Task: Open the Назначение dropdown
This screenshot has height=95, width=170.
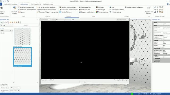Action: click(15, 88)
